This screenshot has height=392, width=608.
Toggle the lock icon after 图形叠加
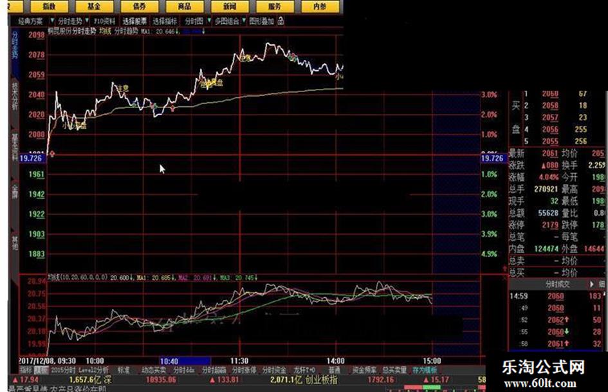point(281,21)
